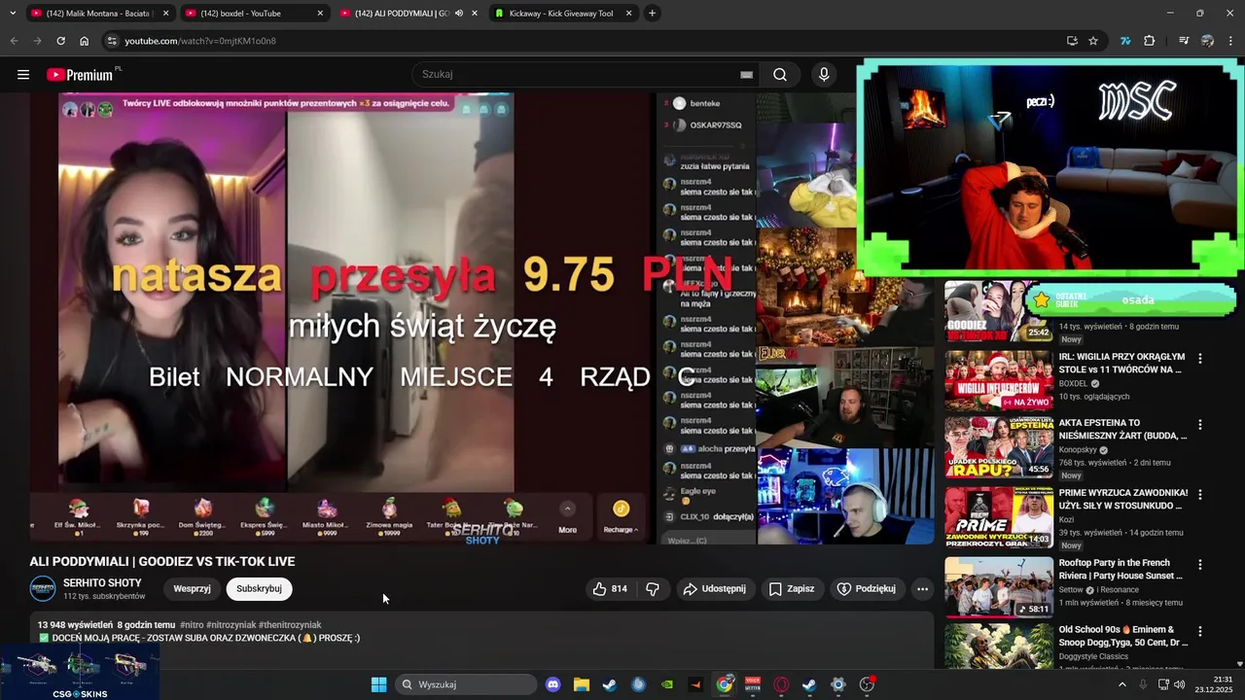Click the #nitro hashtag

pos(192,625)
